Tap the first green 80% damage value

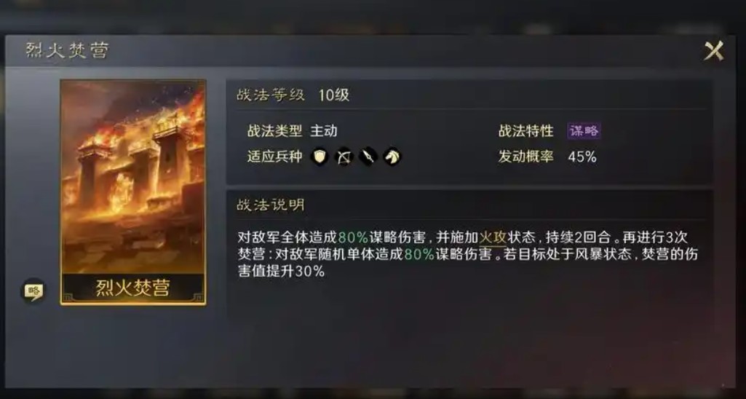[x=353, y=237]
